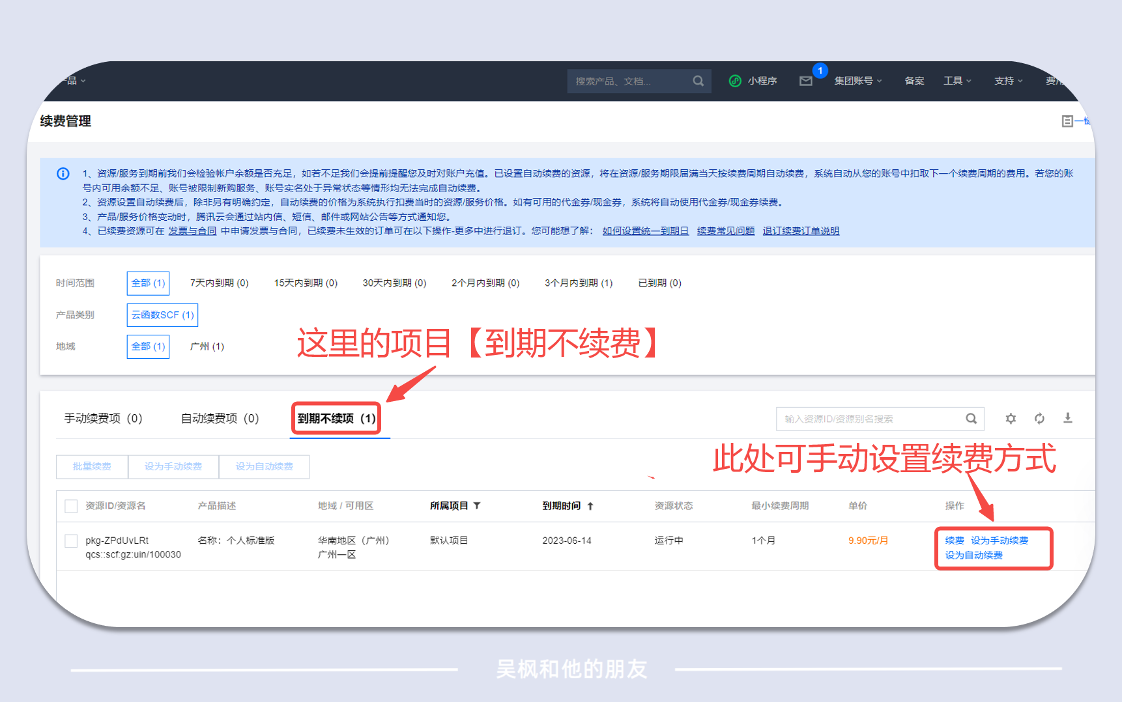Select time range 全部 (1) filter

148,283
